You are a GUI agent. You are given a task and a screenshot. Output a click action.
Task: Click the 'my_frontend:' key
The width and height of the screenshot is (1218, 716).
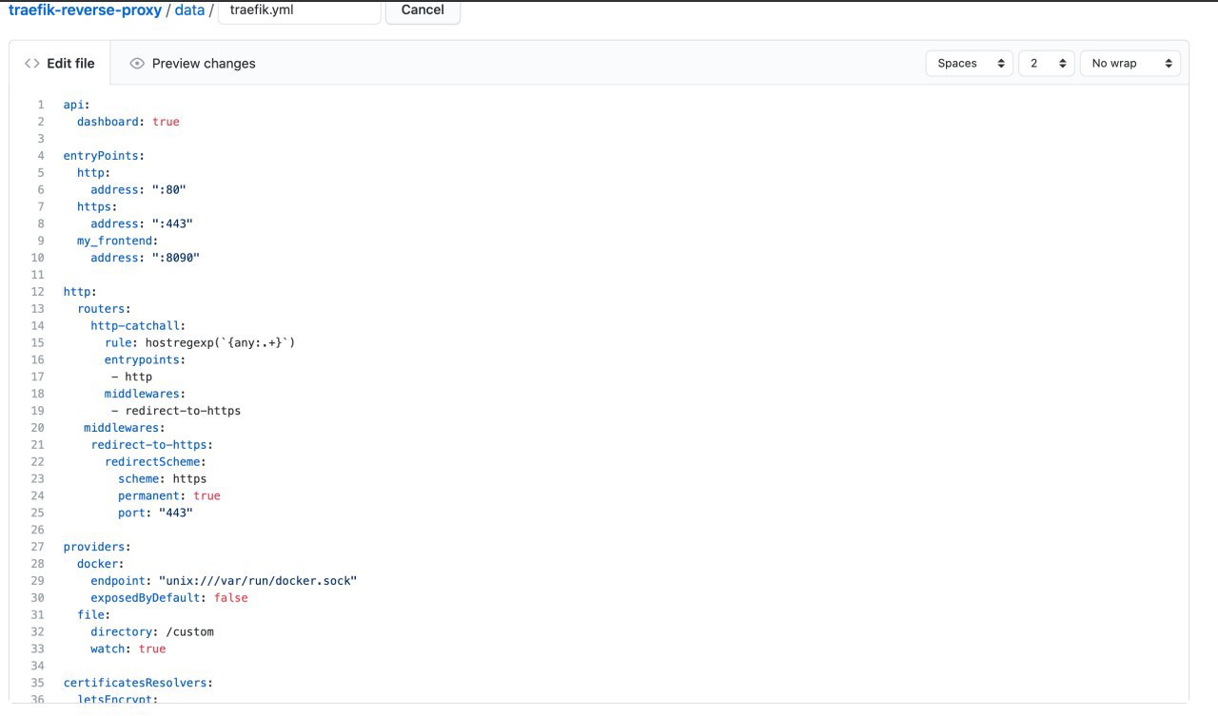(118, 242)
